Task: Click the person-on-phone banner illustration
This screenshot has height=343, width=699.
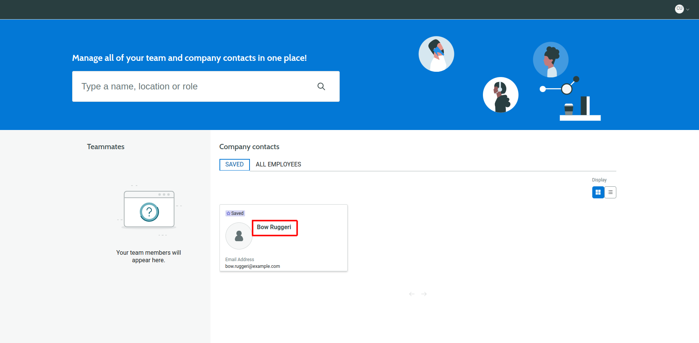Action: pyautogui.click(x=436, y=54)
